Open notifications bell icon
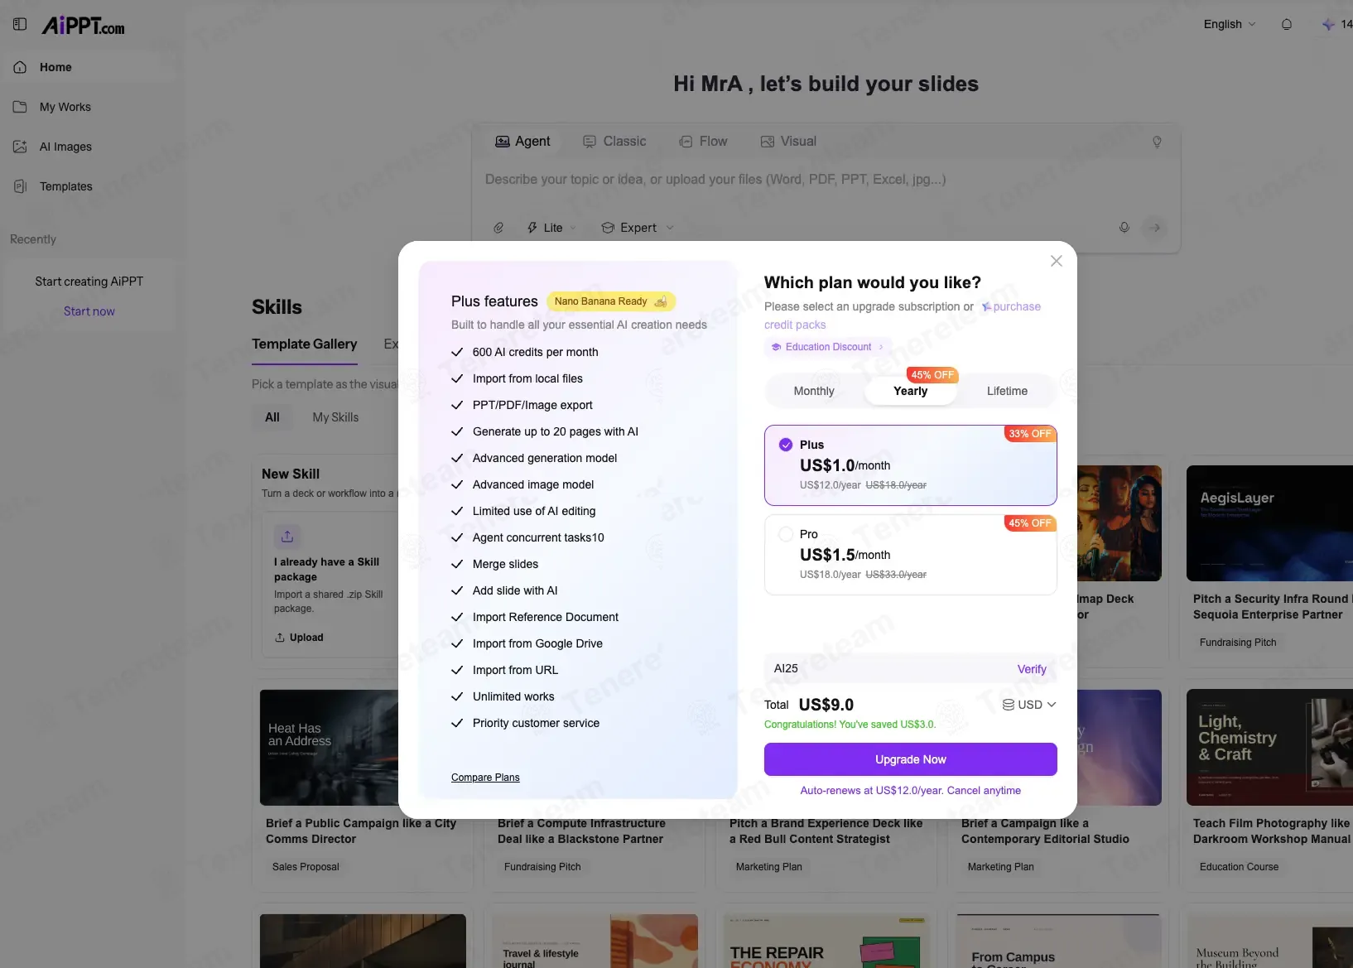The height and width of the screenshot is (968, 1353). (1287, 24)
